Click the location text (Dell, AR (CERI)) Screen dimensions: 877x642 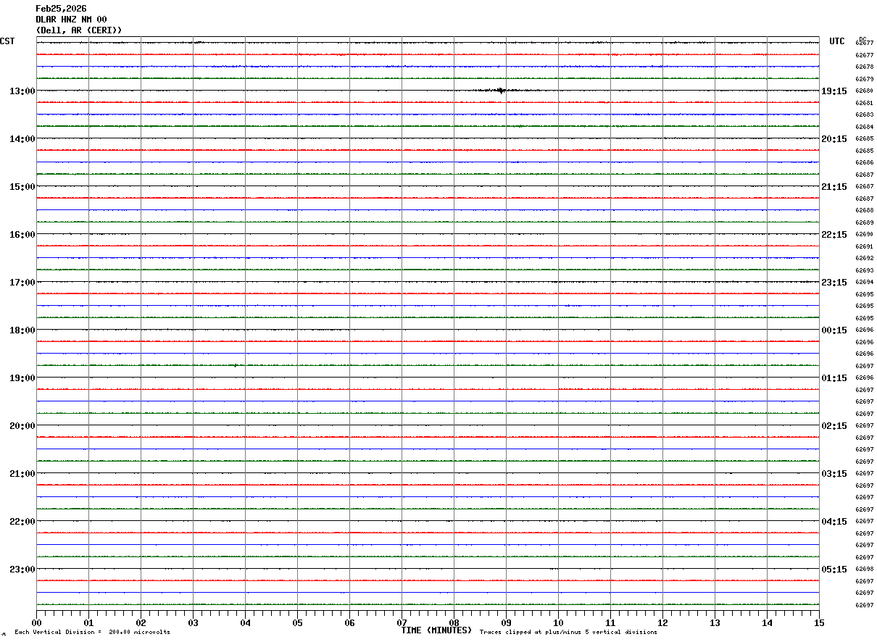point(79,30)
